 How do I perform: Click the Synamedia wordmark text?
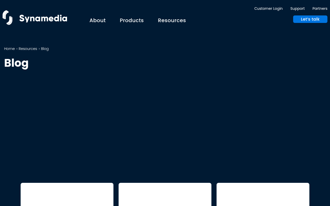(x=43, y=18)
